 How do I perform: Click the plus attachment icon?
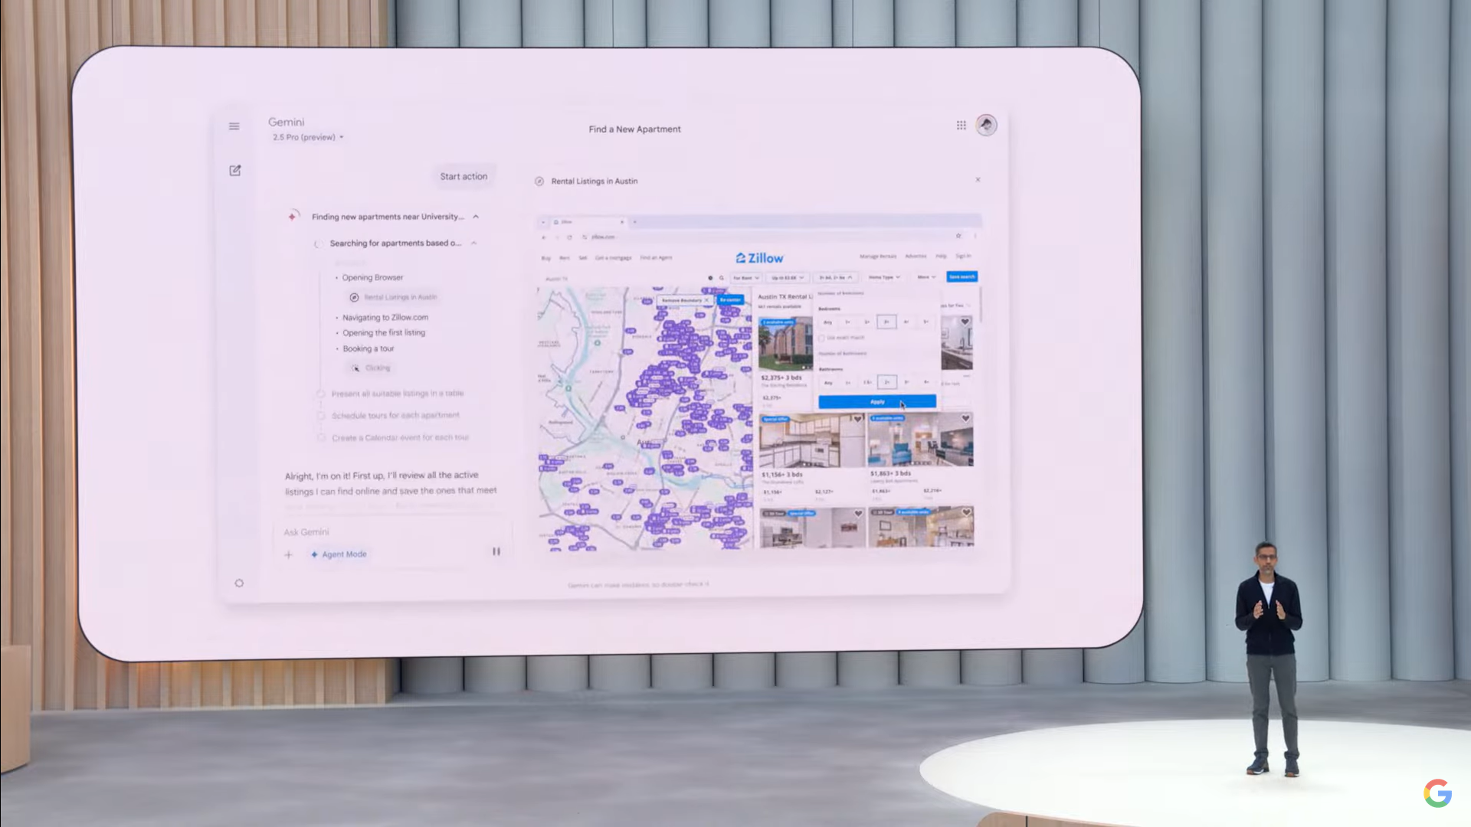pos(288,554)
